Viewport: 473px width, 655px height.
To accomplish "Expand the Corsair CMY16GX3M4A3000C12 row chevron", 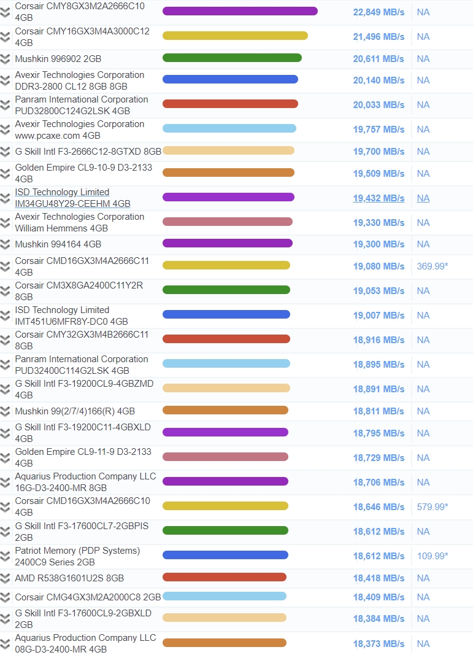I will pos(5,37).
